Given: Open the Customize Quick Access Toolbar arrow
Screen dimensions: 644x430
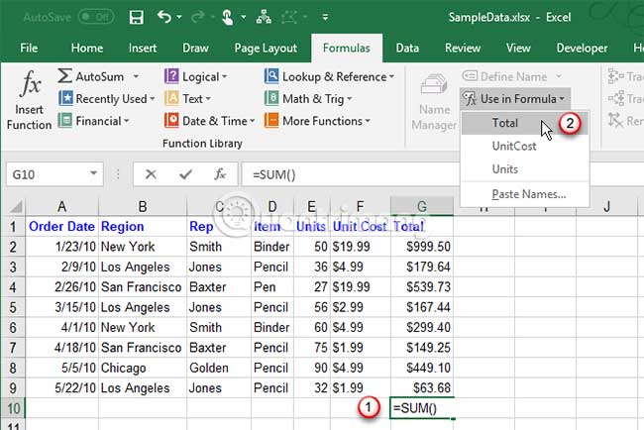Looking at the screenshot, I should coord(325,17).
